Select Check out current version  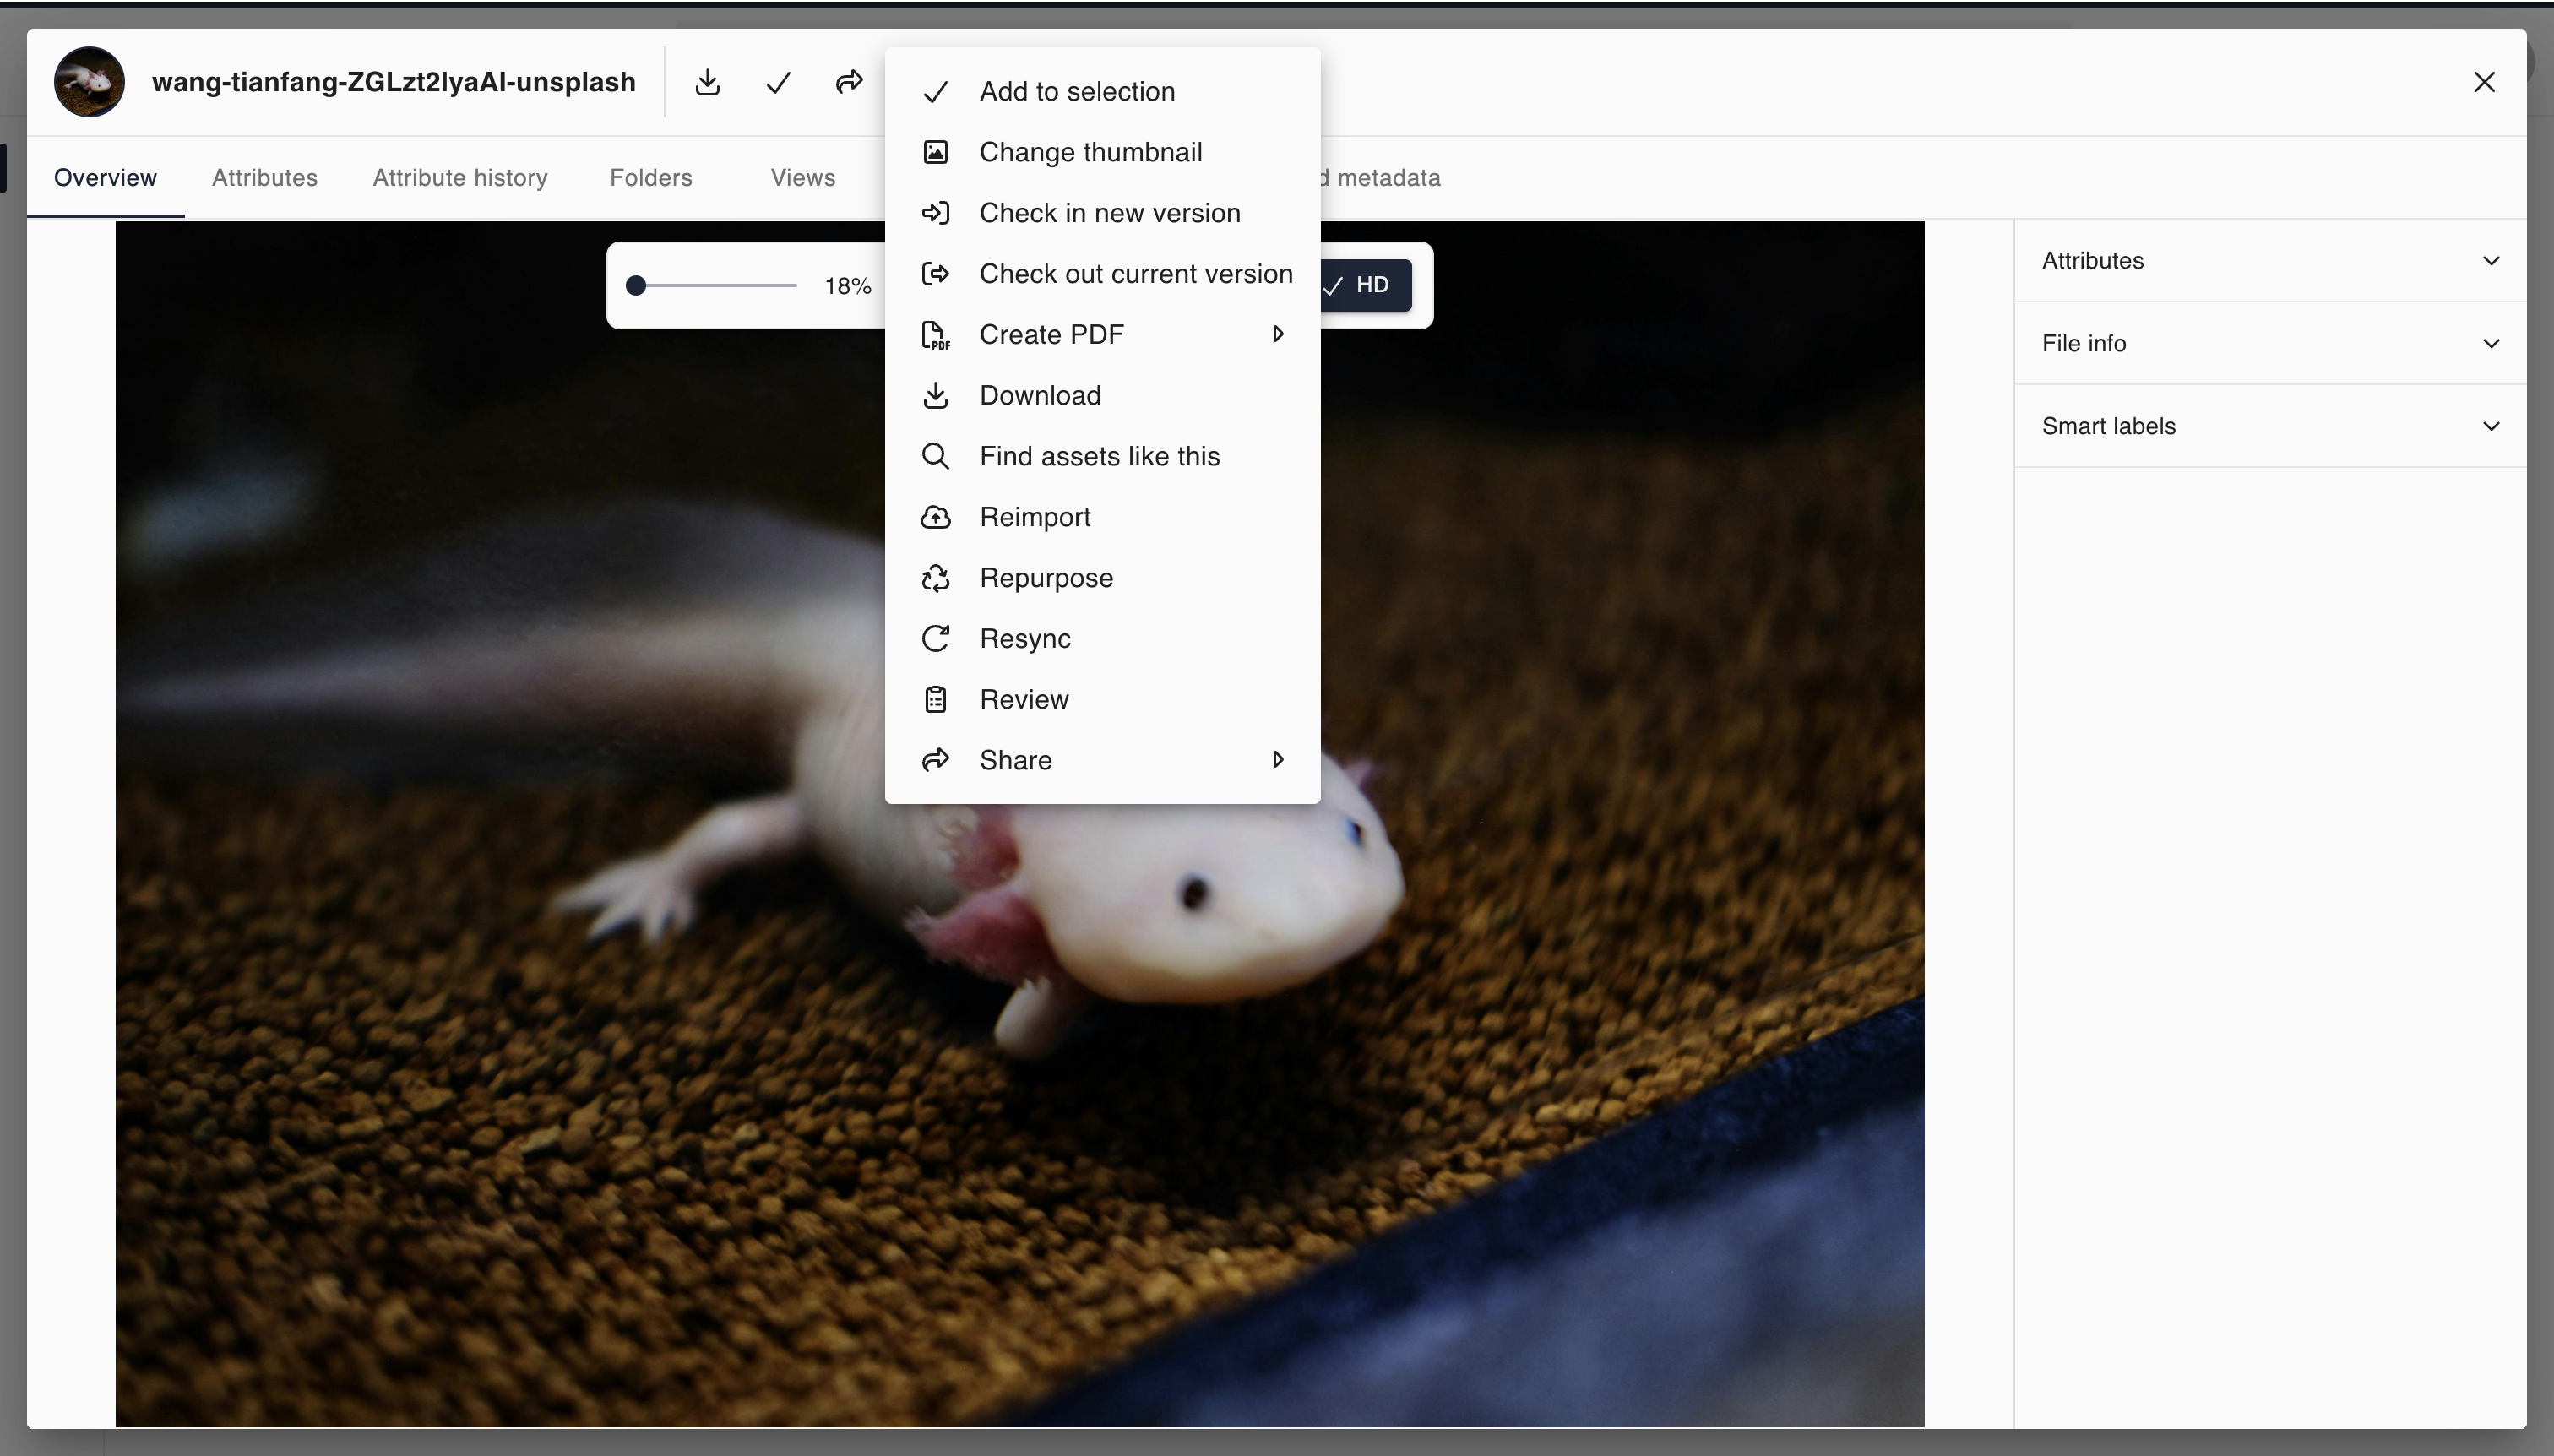[x=1102, y=274]
